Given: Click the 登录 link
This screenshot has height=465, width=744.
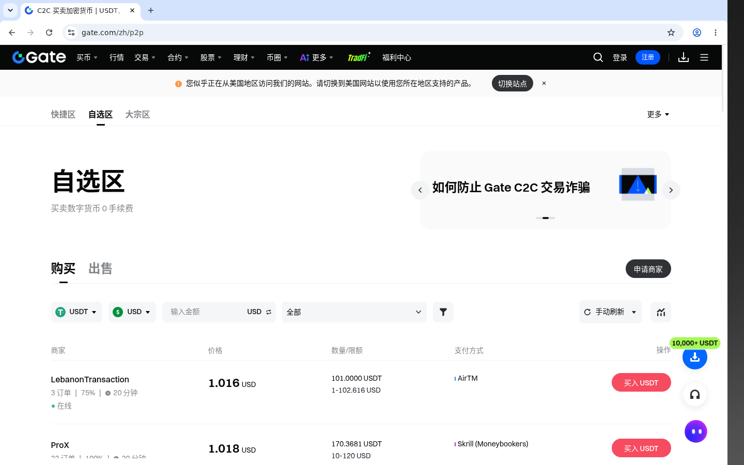Looking at the screenshot, I should (x=620, y=57).
